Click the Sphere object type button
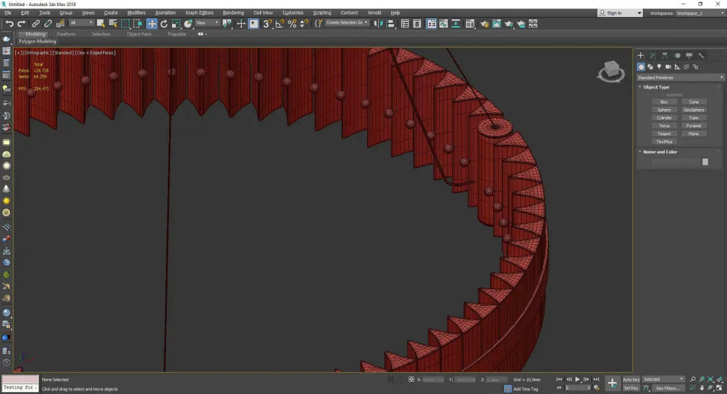The image size is (727, 394). 664,110
